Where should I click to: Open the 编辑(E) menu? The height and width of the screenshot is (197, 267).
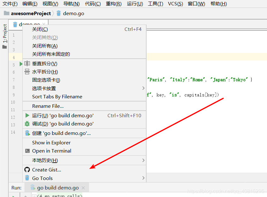click(x=30, y=3)
